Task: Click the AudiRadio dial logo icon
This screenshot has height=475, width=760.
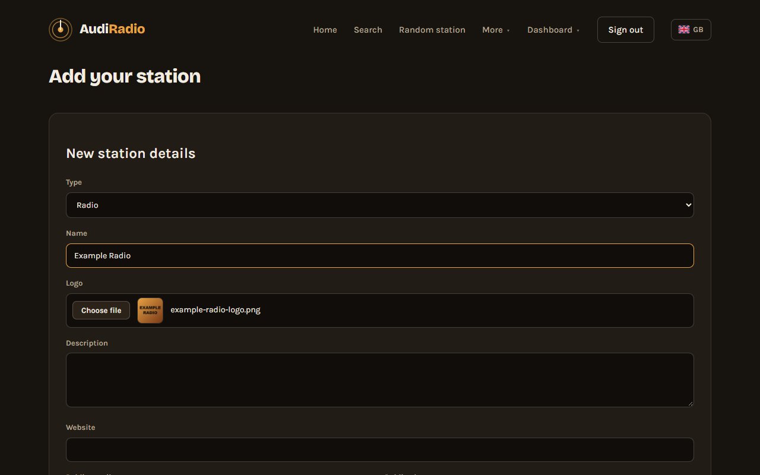Action: tap(61, 30)
